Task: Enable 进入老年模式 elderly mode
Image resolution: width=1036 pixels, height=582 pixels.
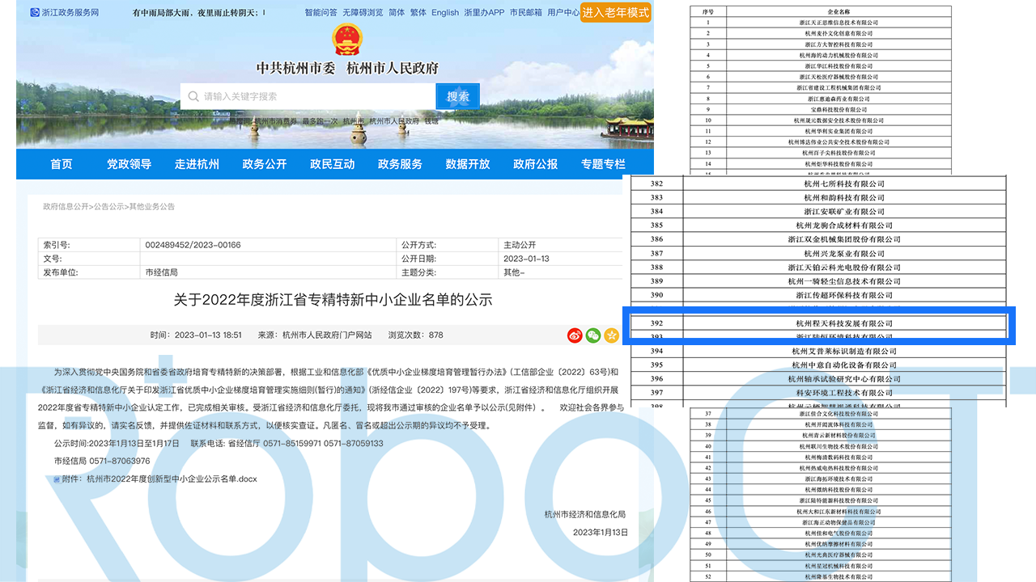Action: click(616, 12)
